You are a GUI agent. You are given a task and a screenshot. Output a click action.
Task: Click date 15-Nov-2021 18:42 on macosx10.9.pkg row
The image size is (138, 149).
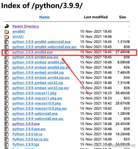coord(96,103)
